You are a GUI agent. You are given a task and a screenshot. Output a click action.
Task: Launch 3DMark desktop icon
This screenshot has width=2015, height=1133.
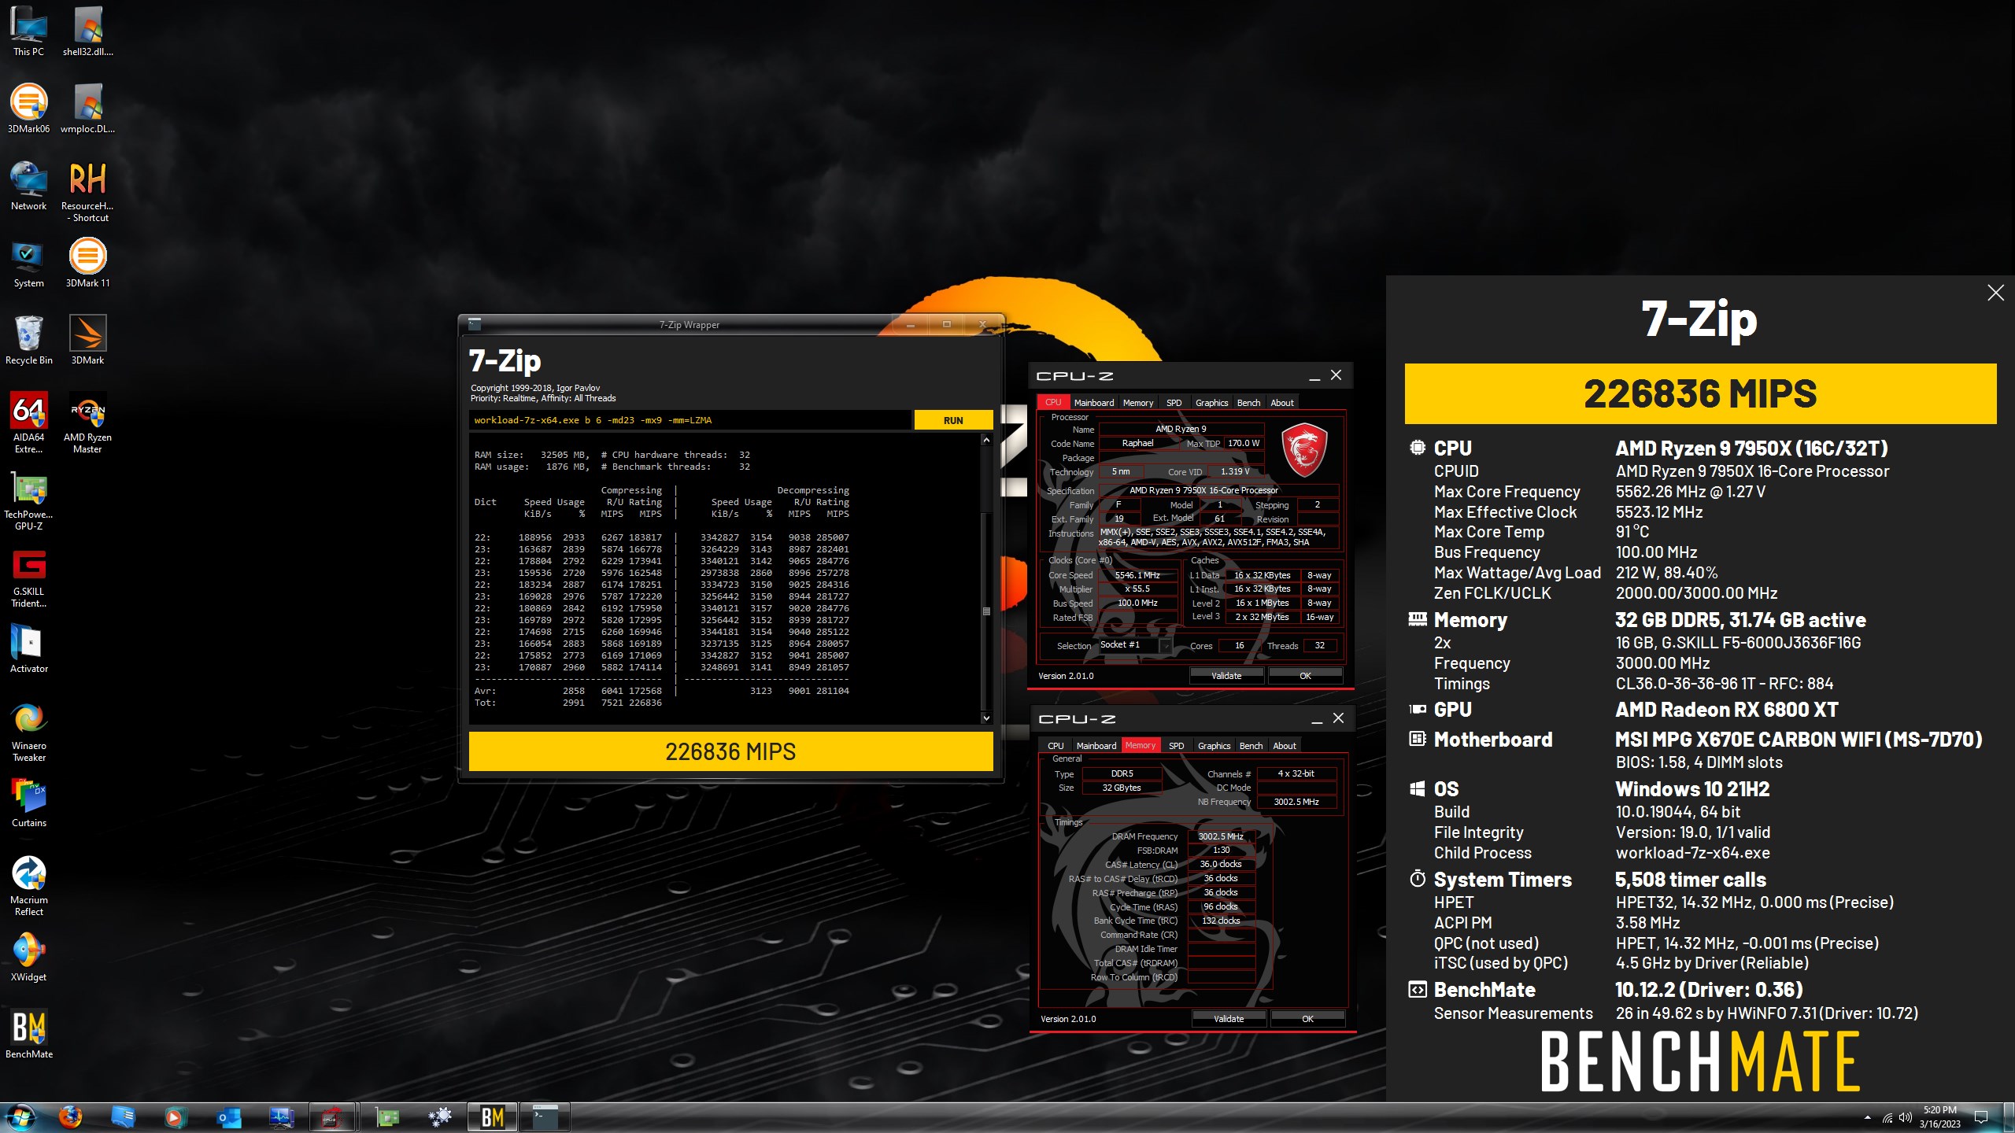(x=88, y=340)
